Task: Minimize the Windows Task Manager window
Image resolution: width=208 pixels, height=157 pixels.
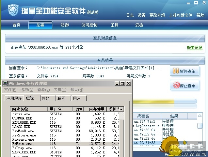Action: (117, 84)
